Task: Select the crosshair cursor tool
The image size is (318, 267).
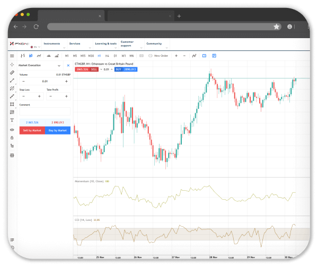Action: (12, 65)
